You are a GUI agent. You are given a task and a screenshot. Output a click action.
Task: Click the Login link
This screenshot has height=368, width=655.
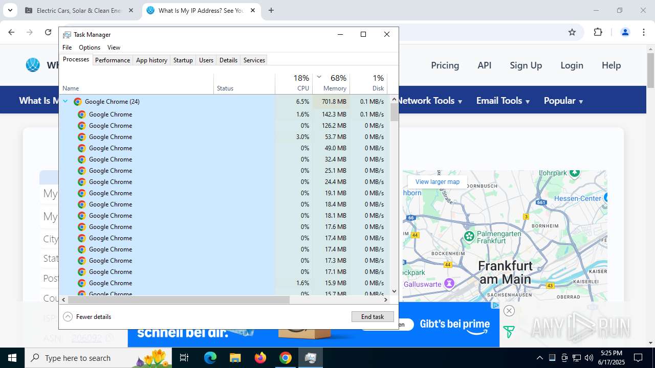point(572,65)
